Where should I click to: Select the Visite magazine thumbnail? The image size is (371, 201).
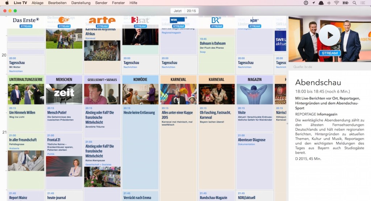(x=255, y=94)
